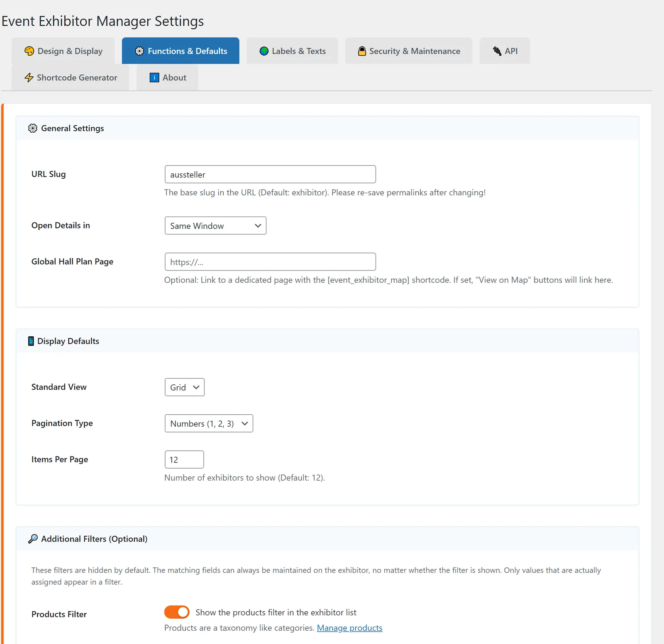The image size is (664, 644).
Task: Open the About tab
Action: tap(167, 78)
